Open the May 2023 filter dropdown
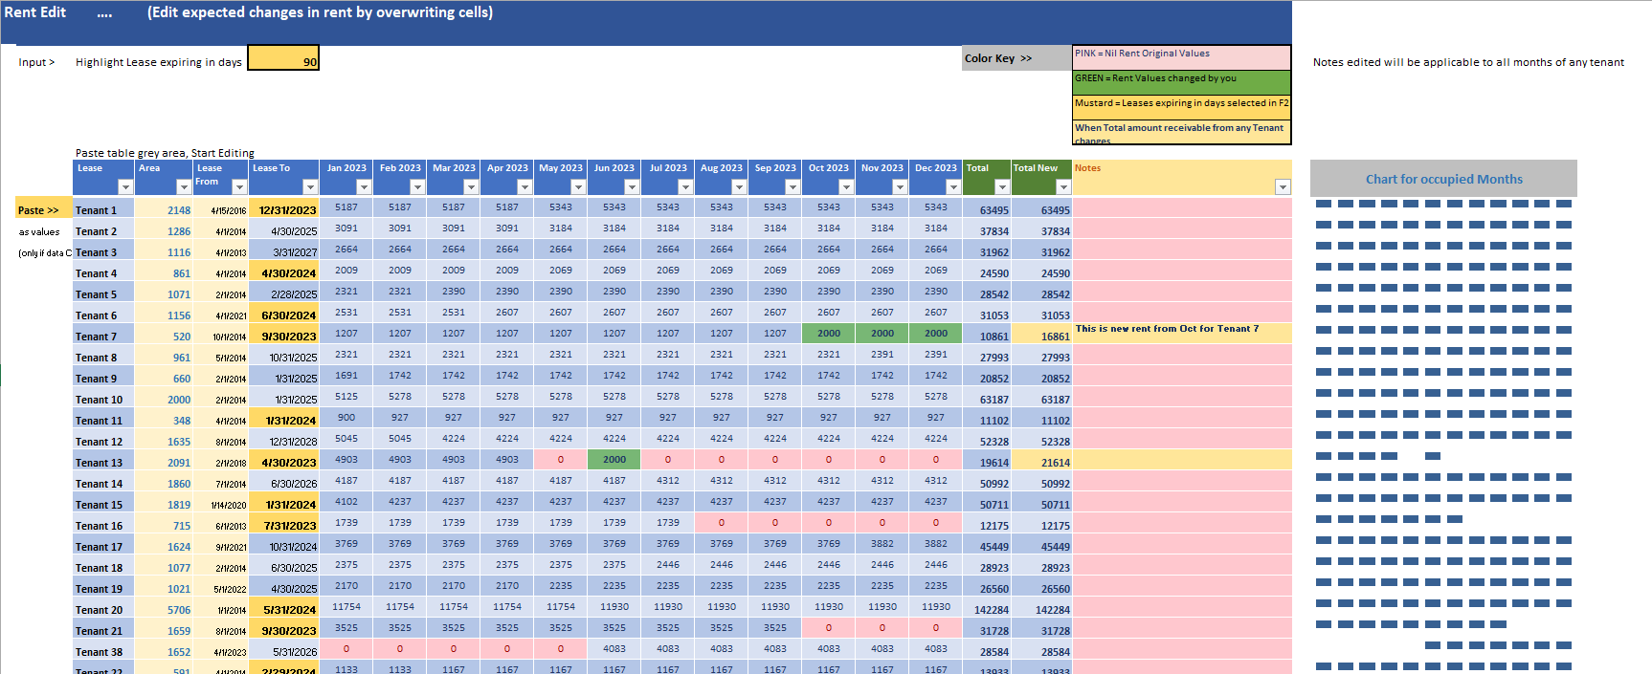 tap(578, 187)
